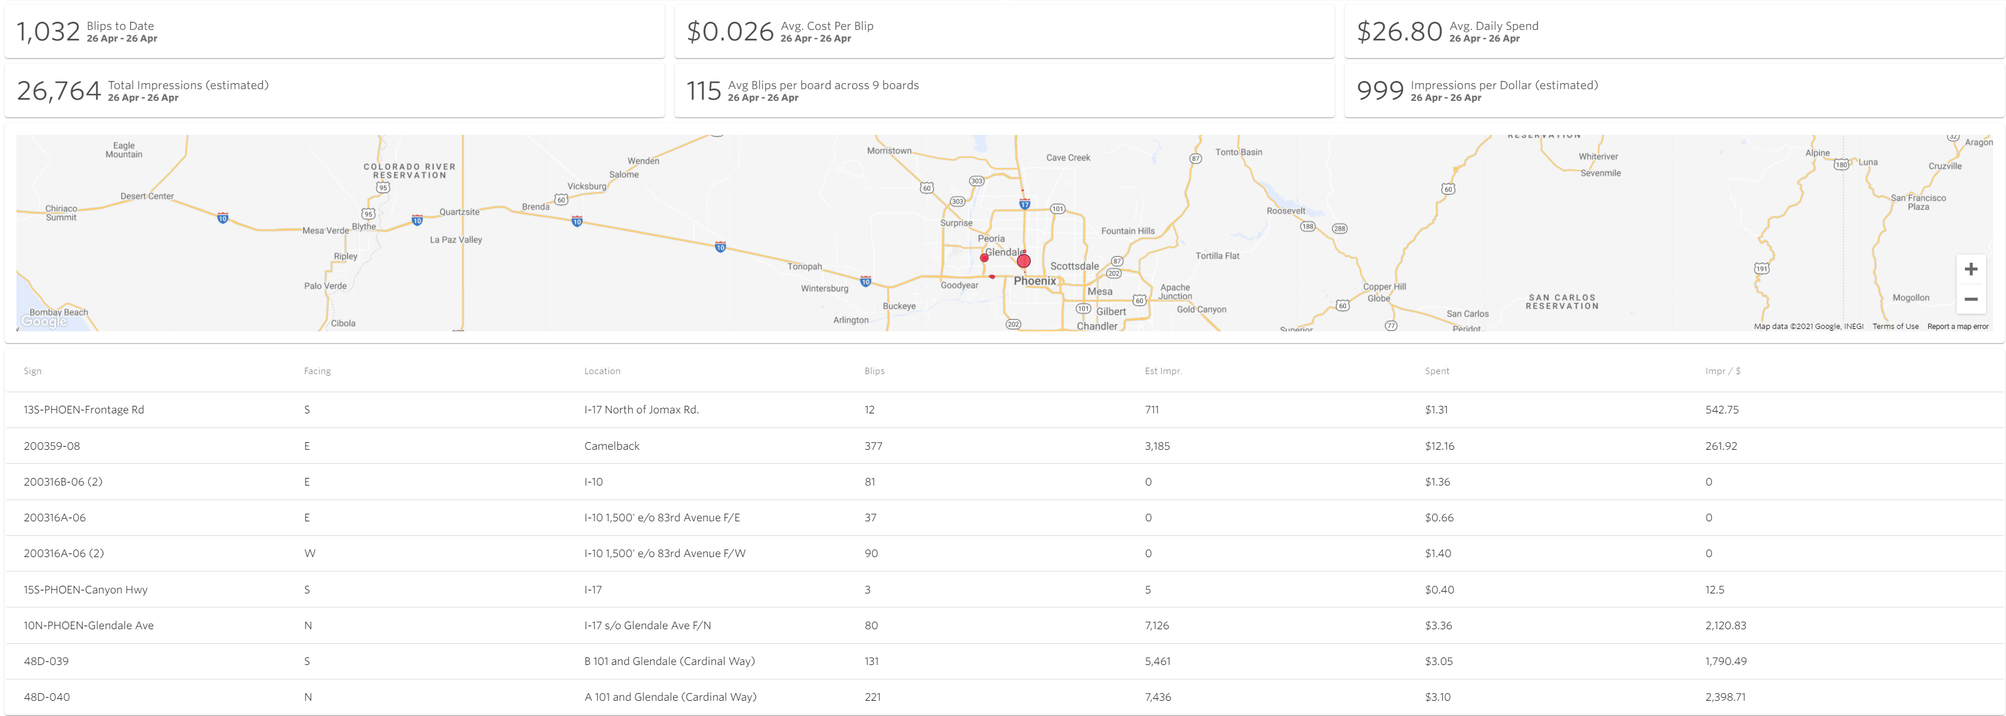The height and width of the screenshot is (716, 2006).
Task: Click Report a map error link
Action: (x=1957, y=327)
